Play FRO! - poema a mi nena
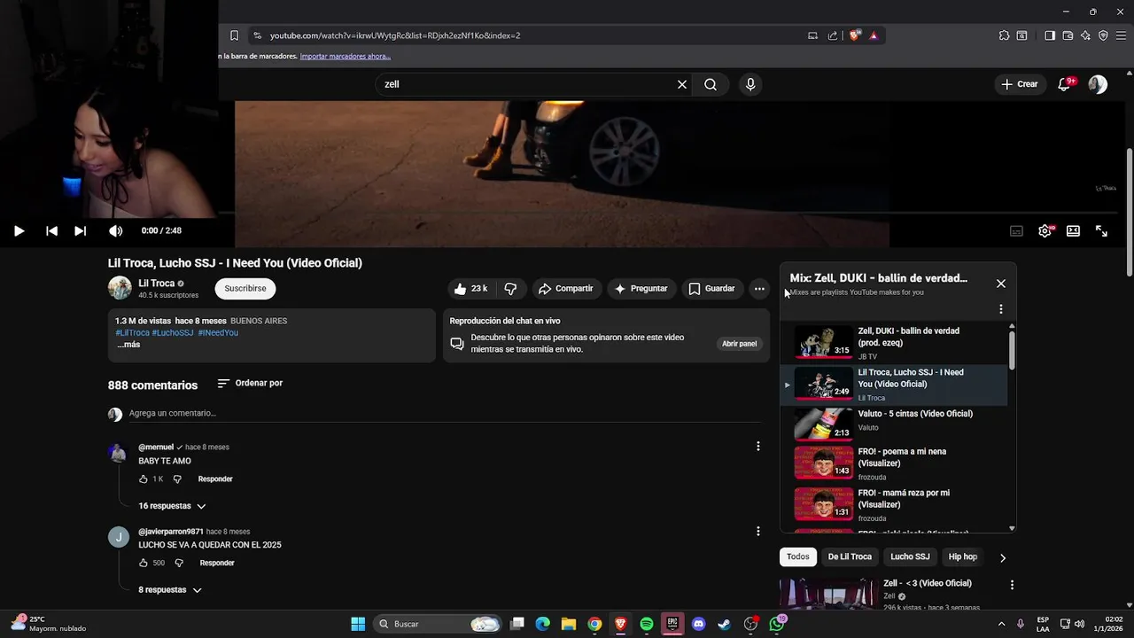 (x=894, y=463)
